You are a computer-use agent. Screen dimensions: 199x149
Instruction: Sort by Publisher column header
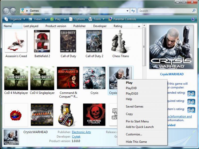pos(82,26)
